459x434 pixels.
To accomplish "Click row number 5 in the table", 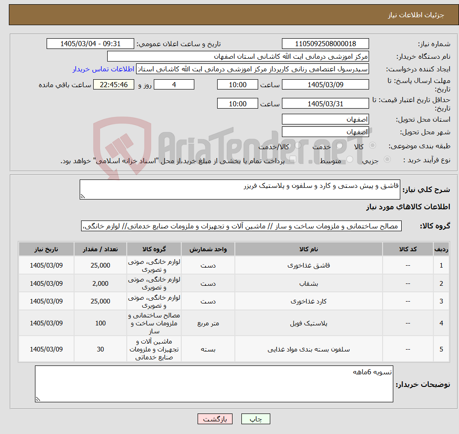I will [x=441, y=349].
